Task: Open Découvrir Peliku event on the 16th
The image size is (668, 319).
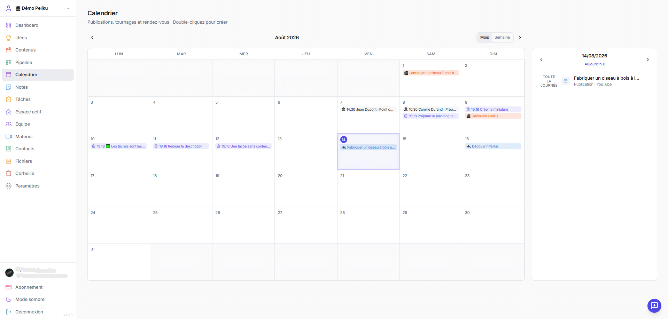Action: [x=493, y=146]
